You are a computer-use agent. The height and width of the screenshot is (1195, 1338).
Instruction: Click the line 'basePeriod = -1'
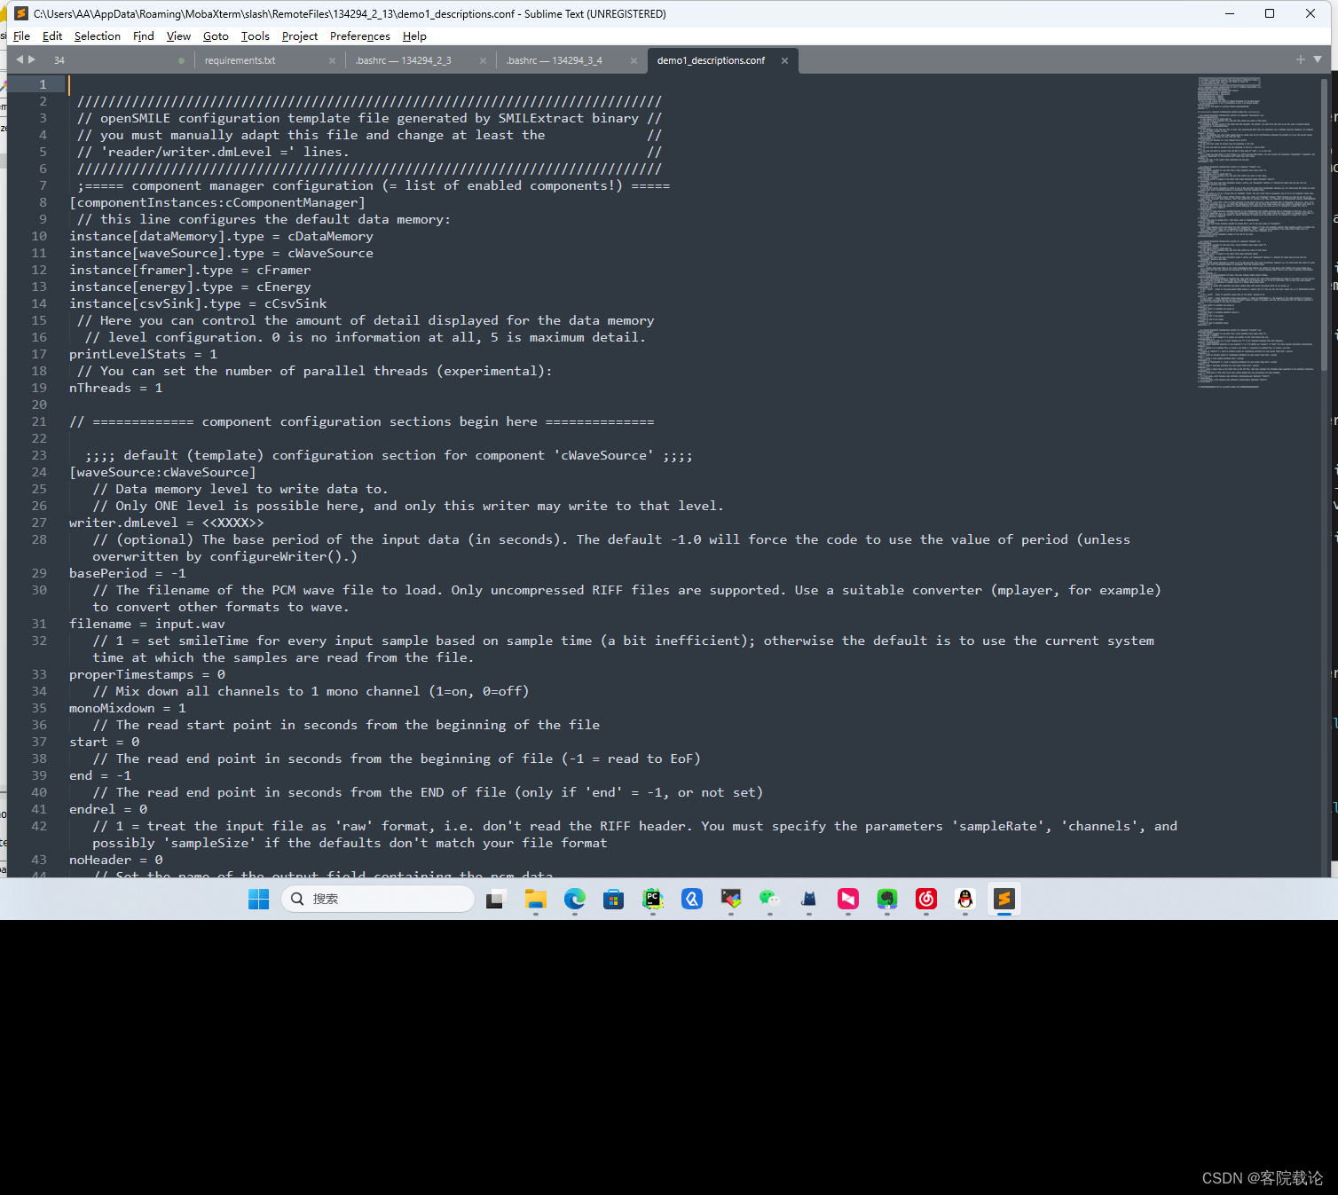(128, 573)
